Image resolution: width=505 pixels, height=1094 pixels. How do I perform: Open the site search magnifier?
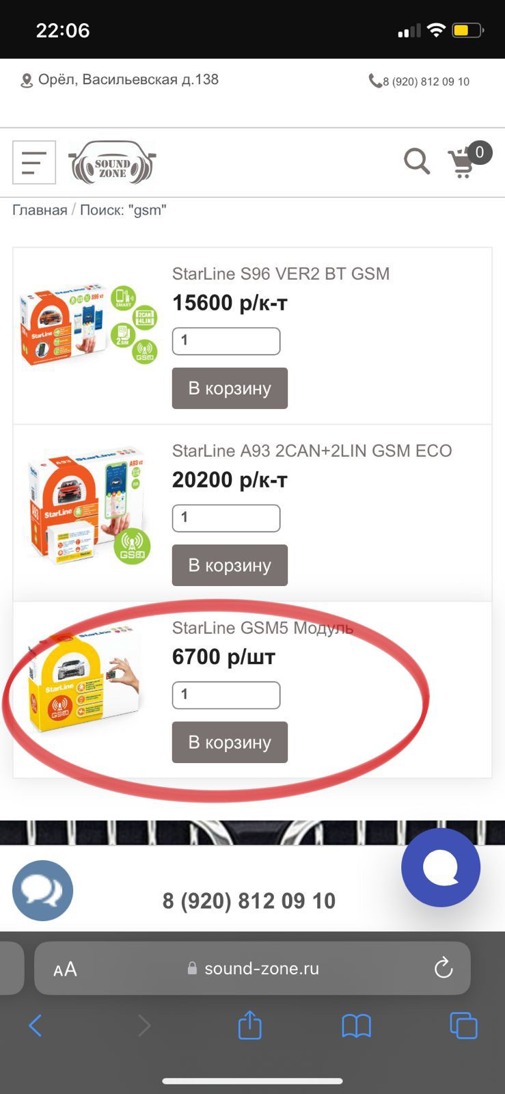click(416, 162)
